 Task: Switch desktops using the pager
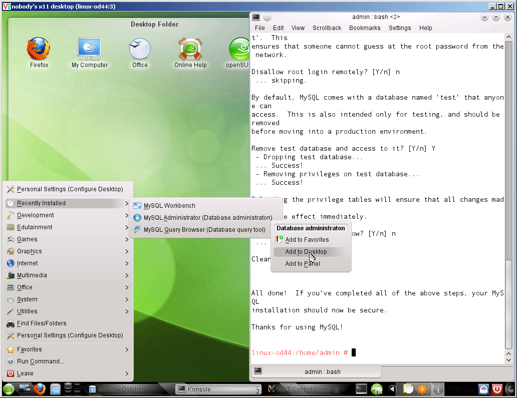point(73,389)
